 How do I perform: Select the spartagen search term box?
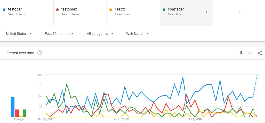click(x=186, y=13)
